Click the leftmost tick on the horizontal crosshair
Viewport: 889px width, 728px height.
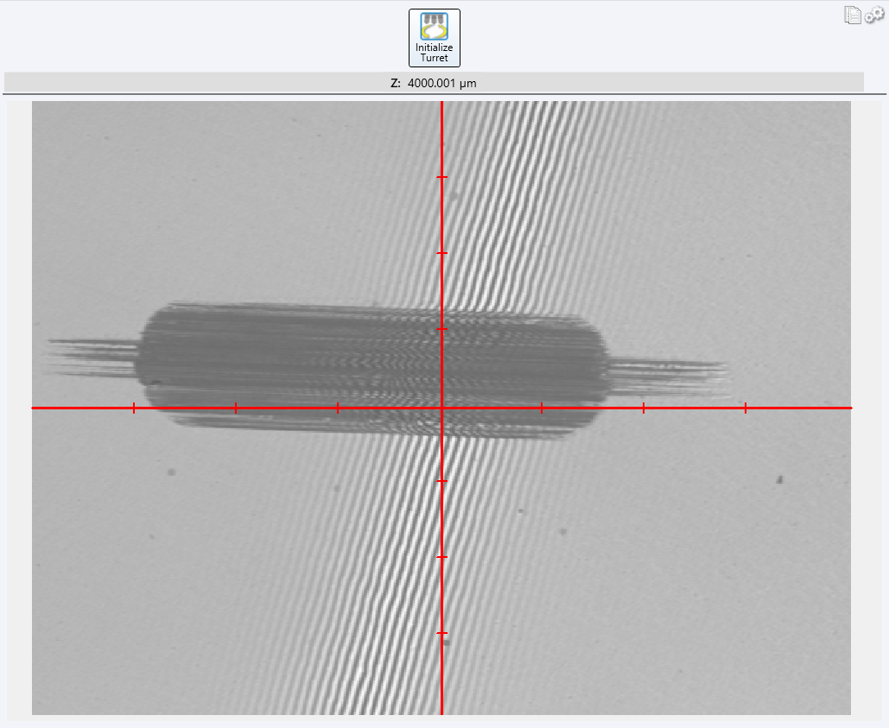(x=134, y=408)
